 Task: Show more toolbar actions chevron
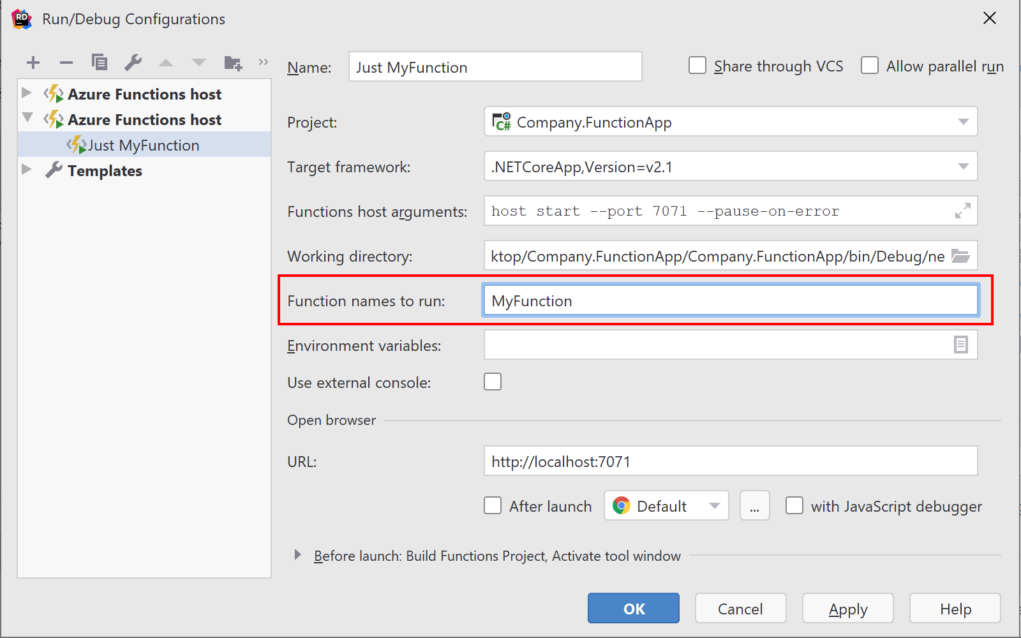264,62
